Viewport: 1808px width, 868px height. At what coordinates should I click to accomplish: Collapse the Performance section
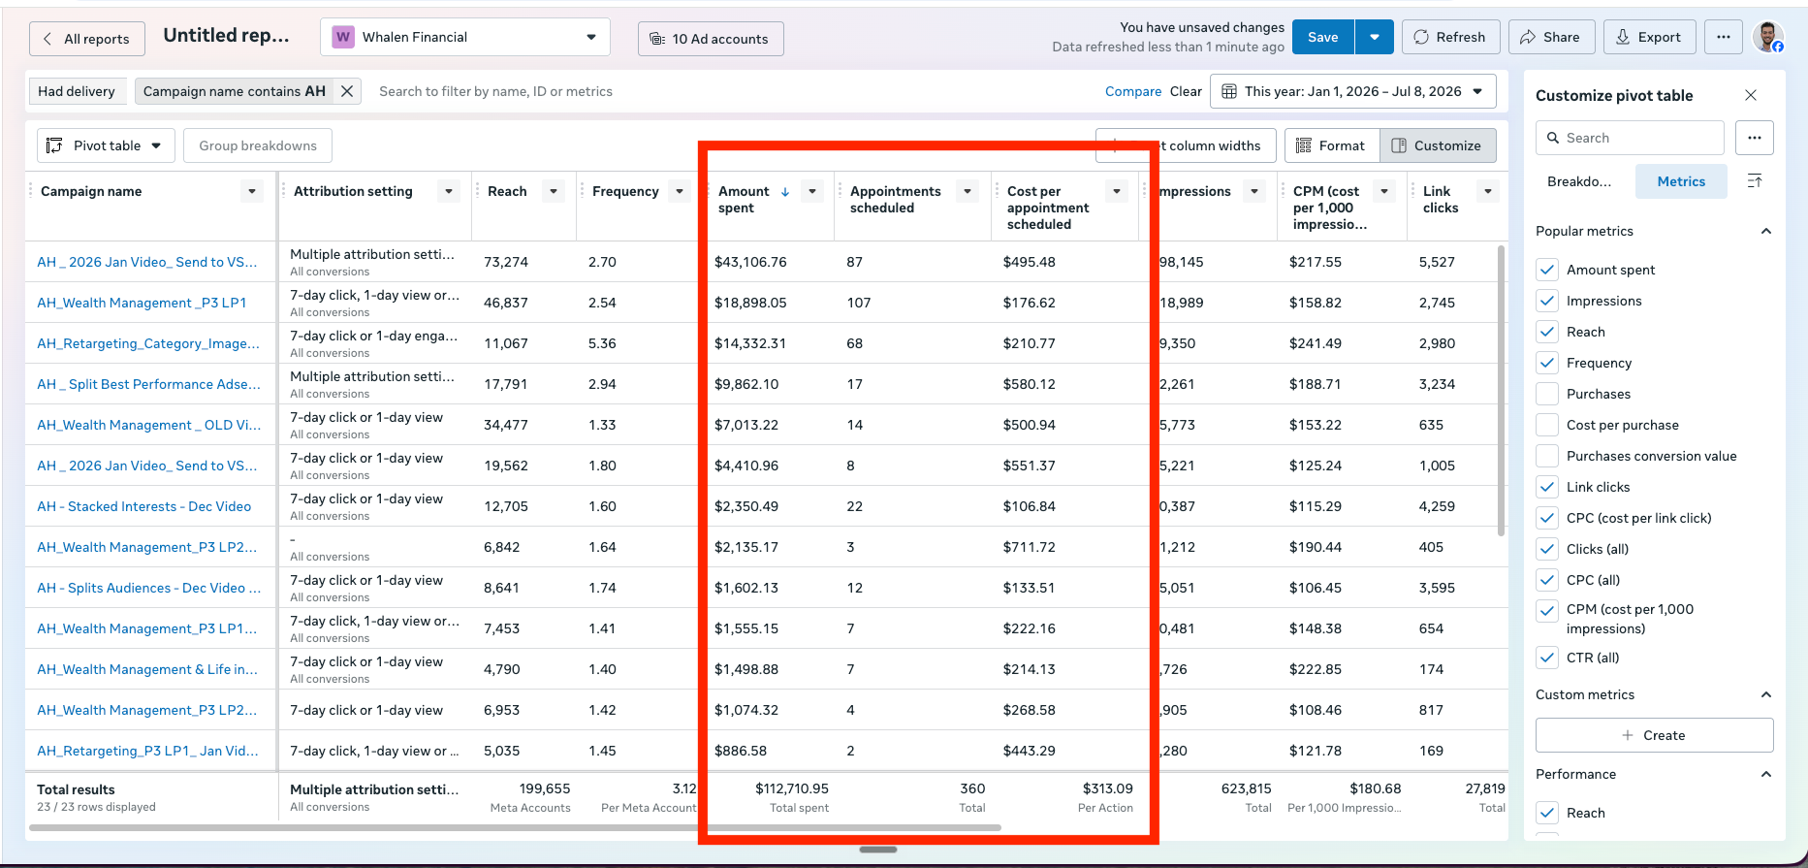(1765, 774)
